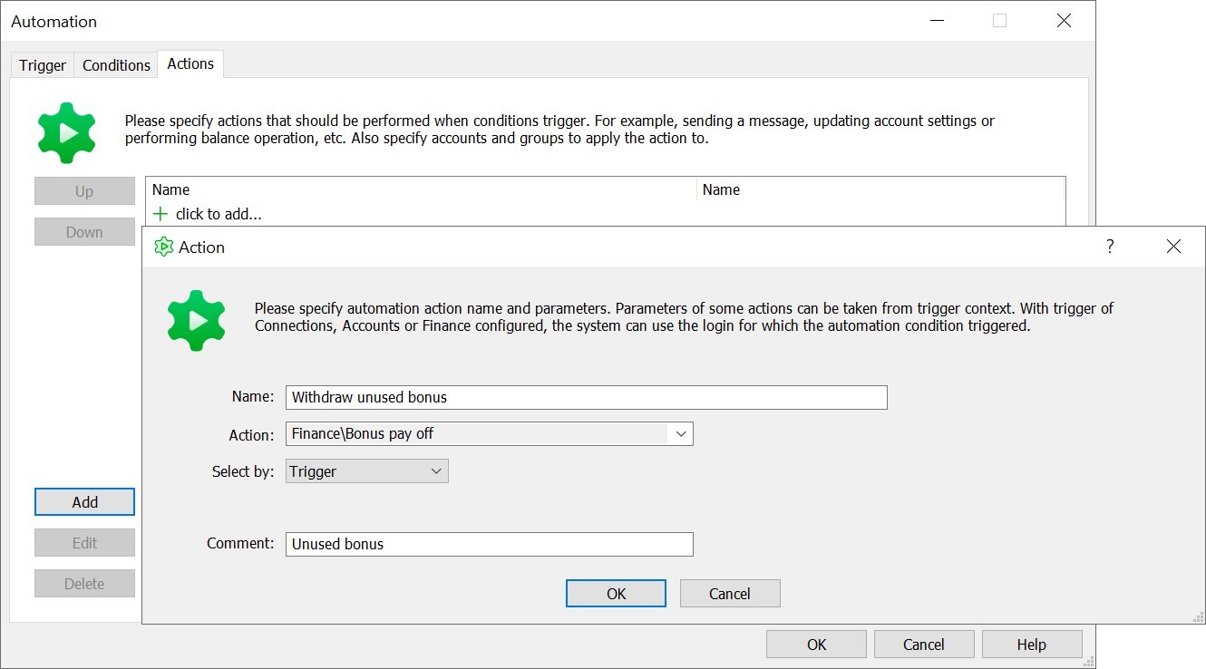Click Cancel in the Automation window
1206x669 pixels.
click(923, 645)
